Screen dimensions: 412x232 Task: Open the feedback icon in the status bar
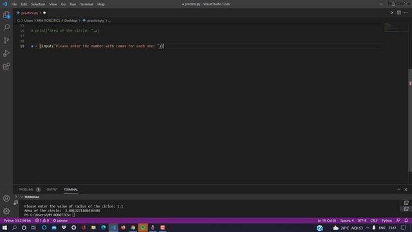tap(398, 220)
